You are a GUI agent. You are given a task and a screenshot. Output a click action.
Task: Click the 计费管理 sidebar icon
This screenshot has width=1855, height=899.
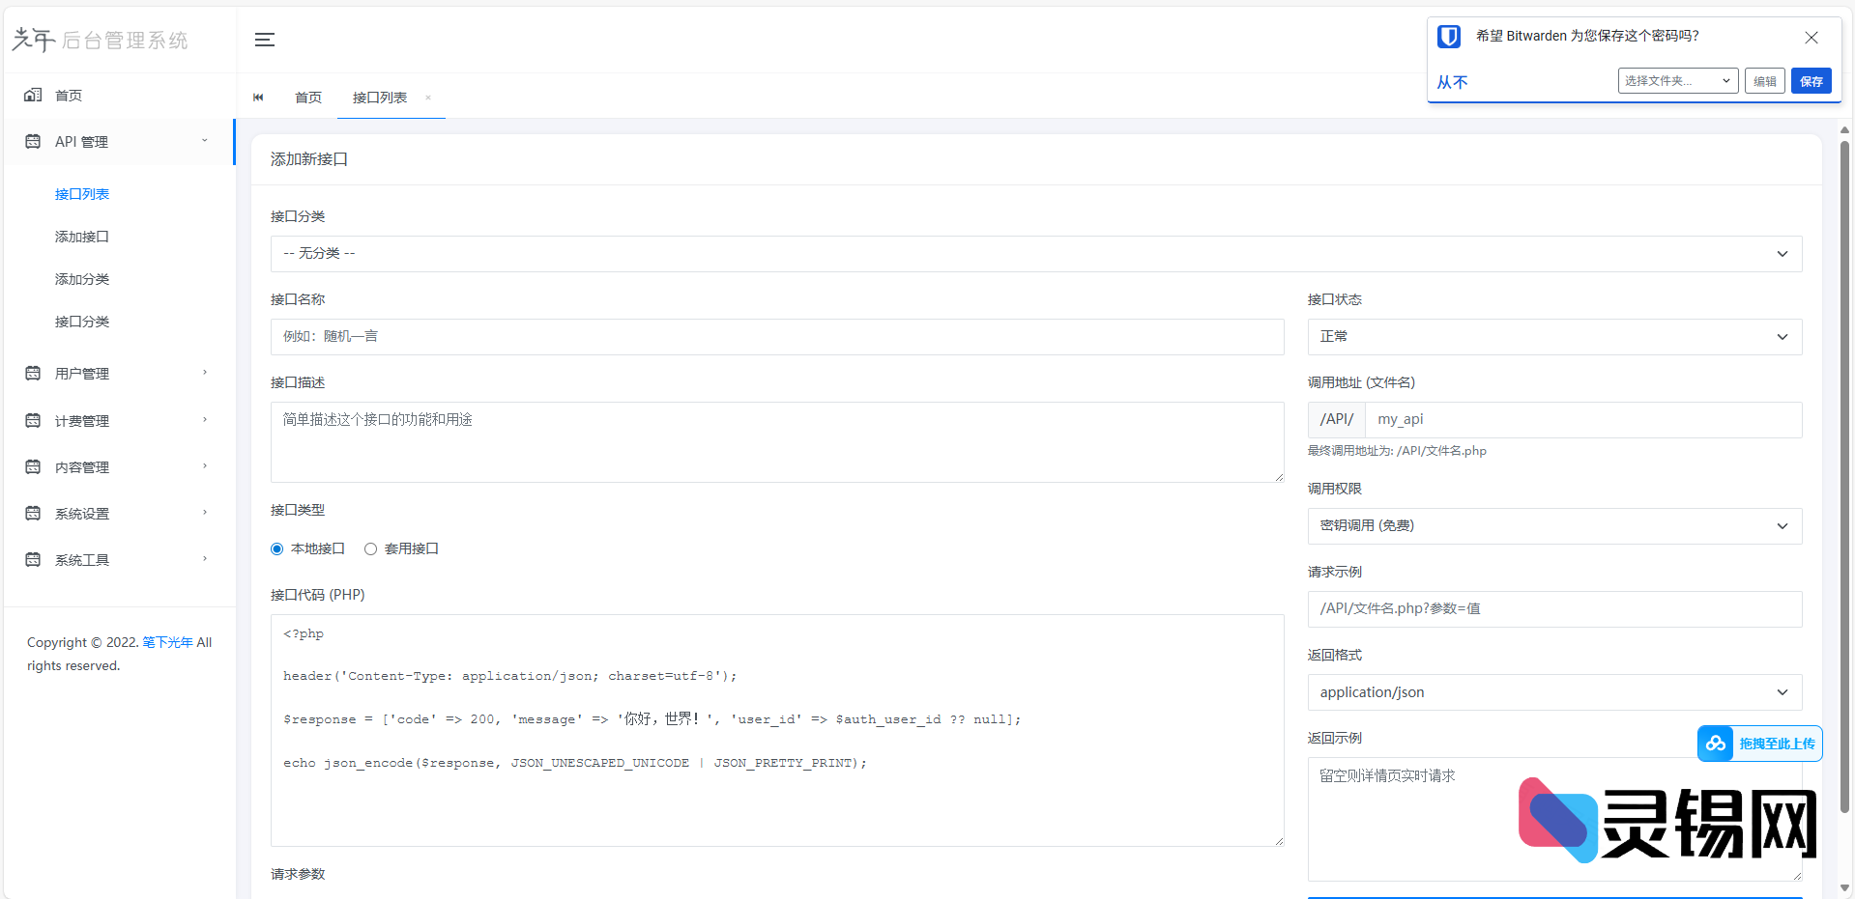coord(33,421)
